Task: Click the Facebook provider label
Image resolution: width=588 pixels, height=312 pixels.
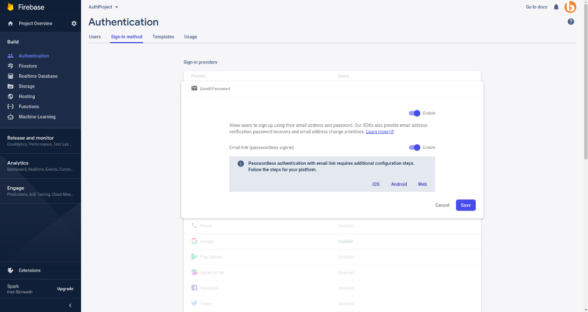Action: pyautogui.click(x=209, y=288)
